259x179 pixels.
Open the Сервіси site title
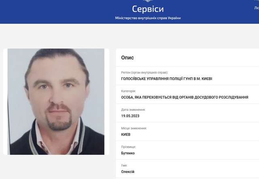click(148, 9)
